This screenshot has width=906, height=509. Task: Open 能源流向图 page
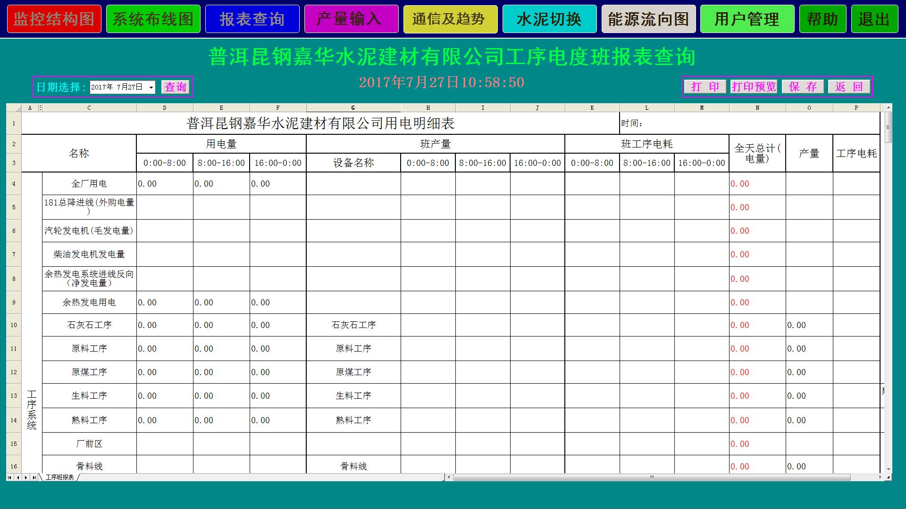pos(648,19)
